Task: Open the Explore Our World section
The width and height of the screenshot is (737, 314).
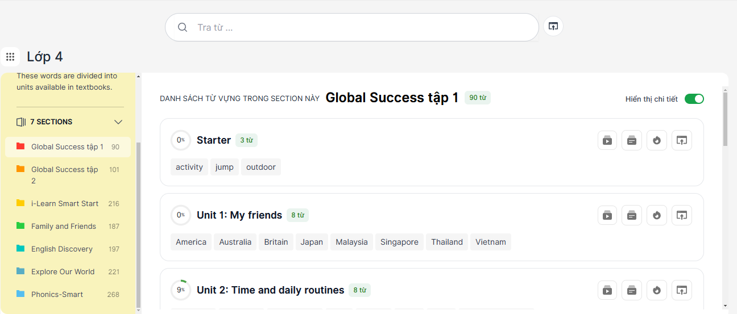Action: coord(63,271)
